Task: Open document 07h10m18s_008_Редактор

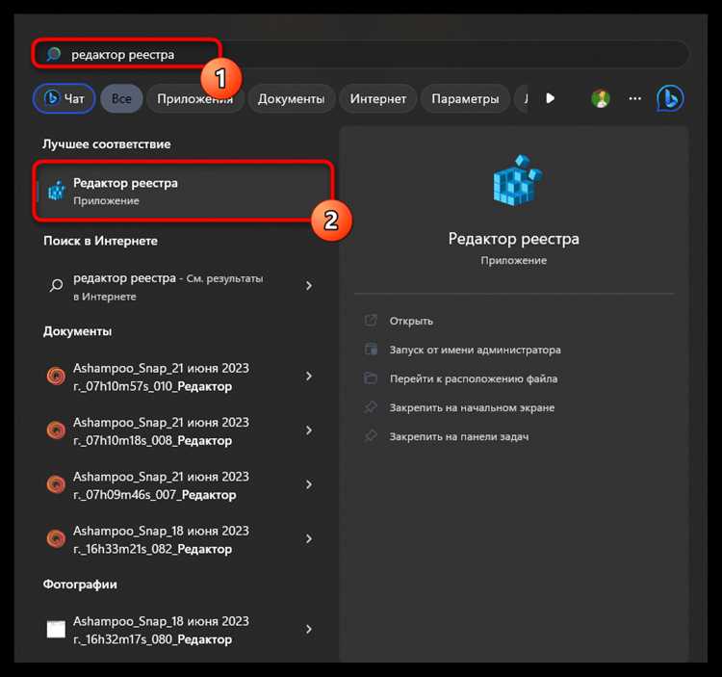Action: point(183,431)
